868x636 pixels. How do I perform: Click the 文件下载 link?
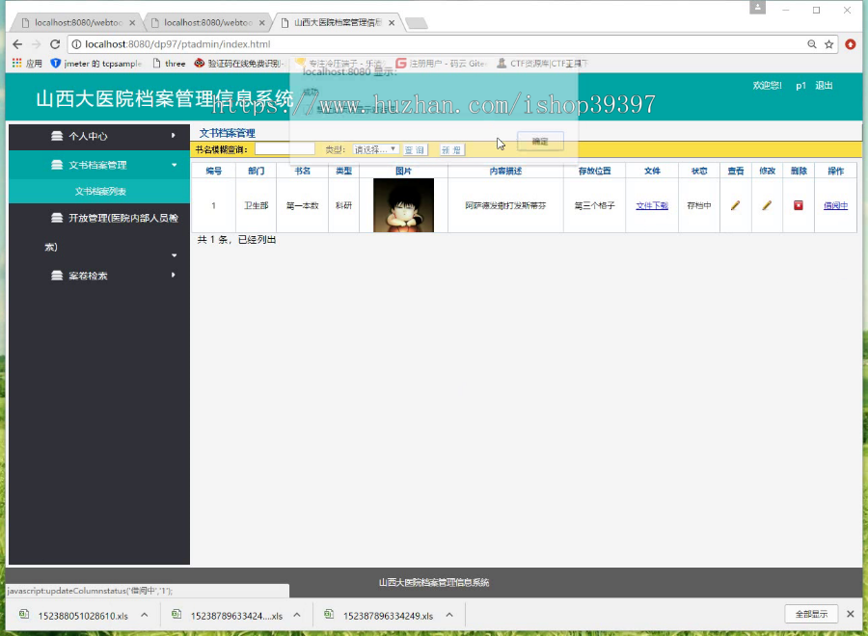pyautogui.click(x=652, y=205)
